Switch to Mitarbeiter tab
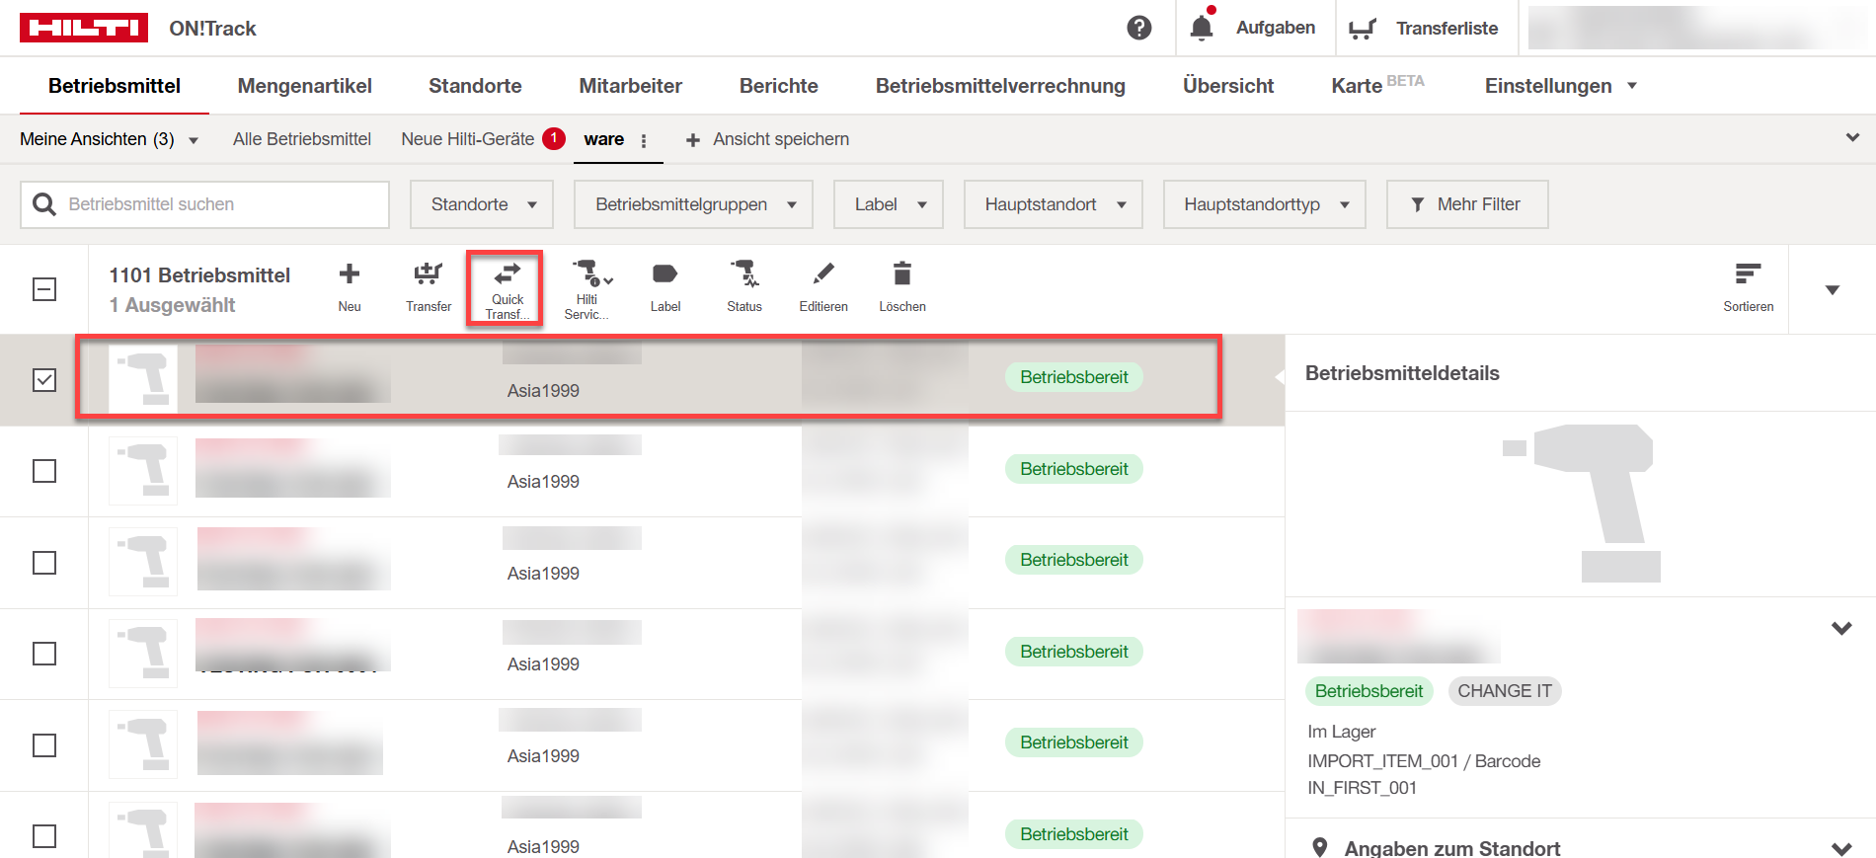The height and width of the screenshot is (858, 1876). pyautogui.click(x=630, y=86)
